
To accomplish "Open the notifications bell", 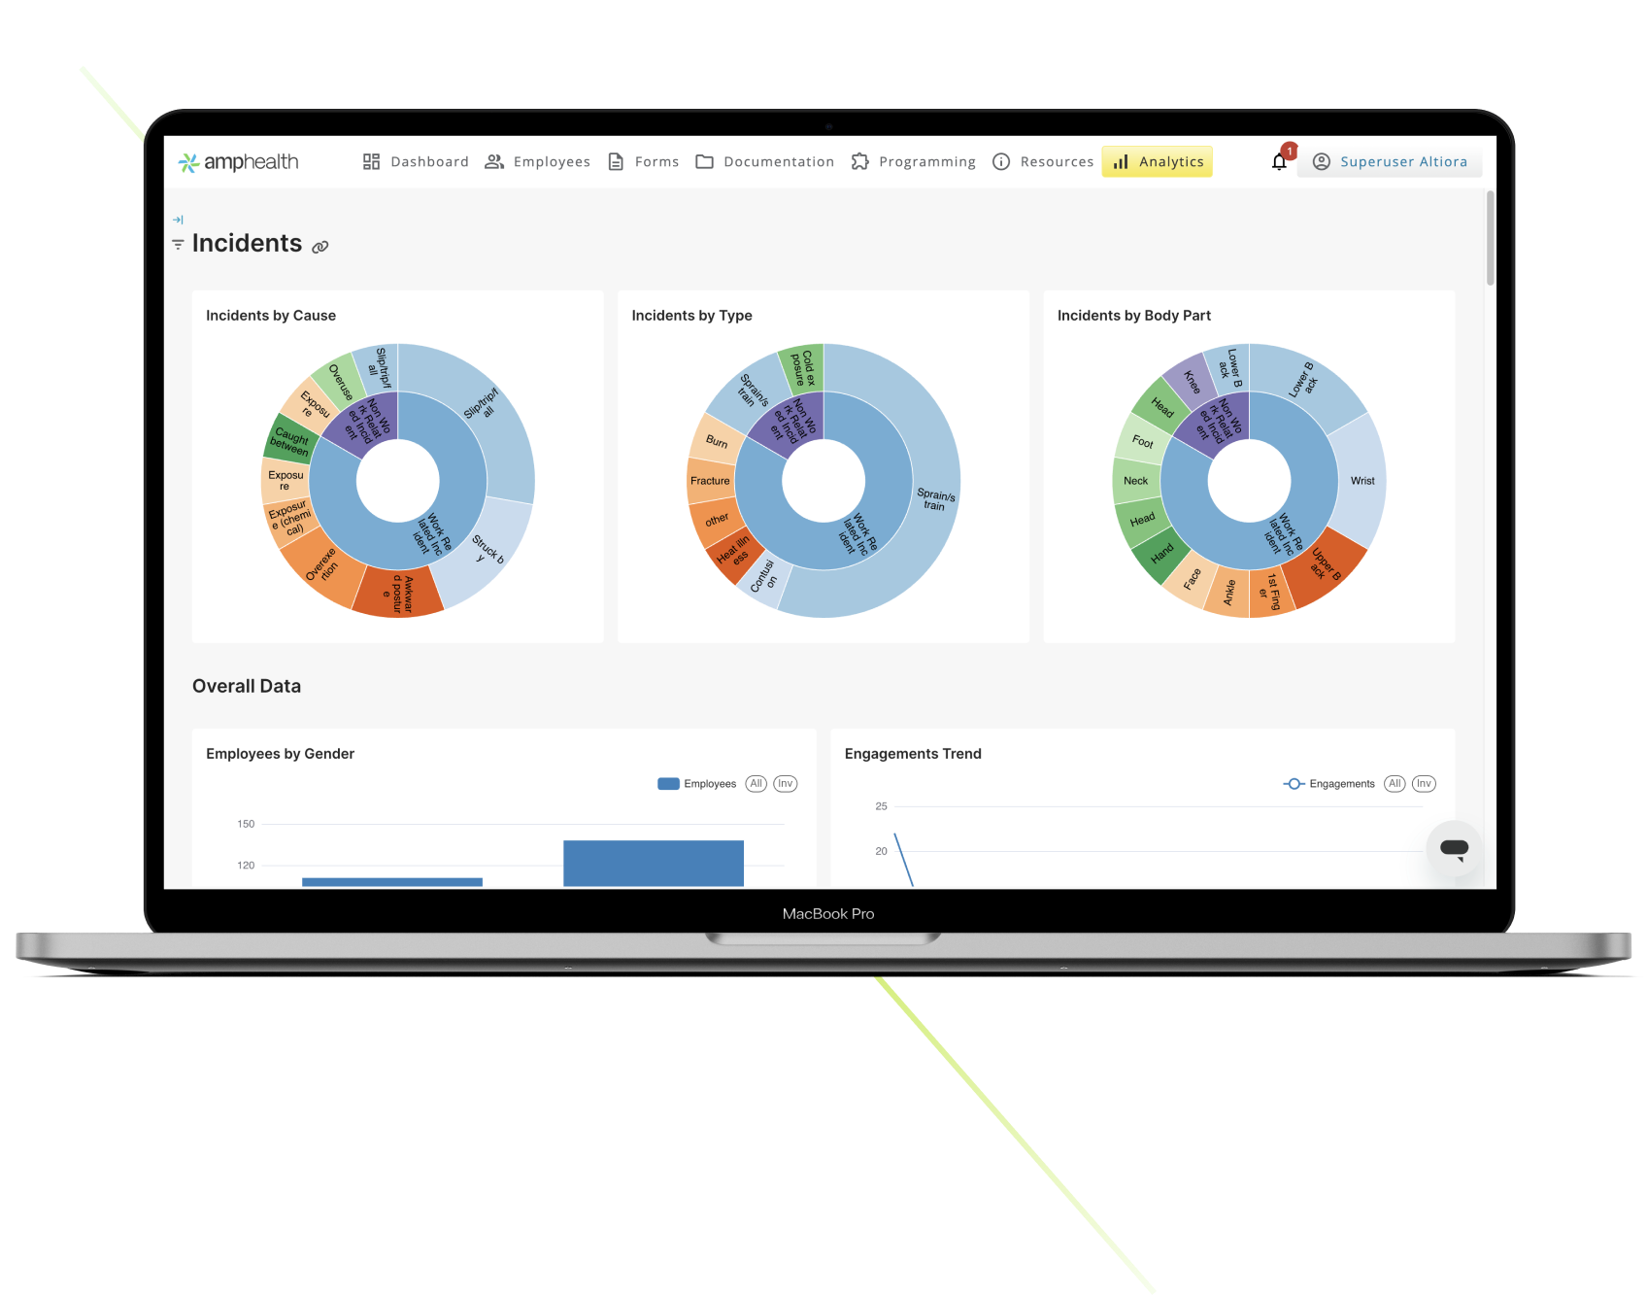I will 1279,162.
